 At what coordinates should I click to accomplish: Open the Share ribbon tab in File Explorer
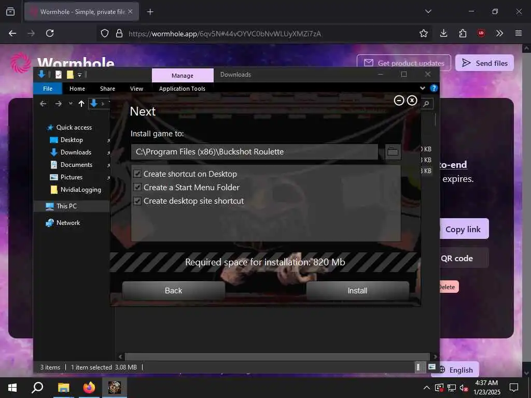[107, 89]
